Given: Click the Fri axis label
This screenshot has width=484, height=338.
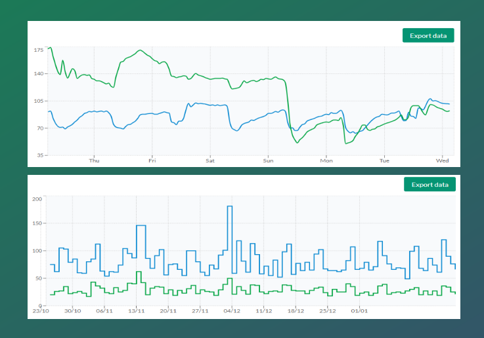Looking at the screenshot, I should click(x=152, y=160).
